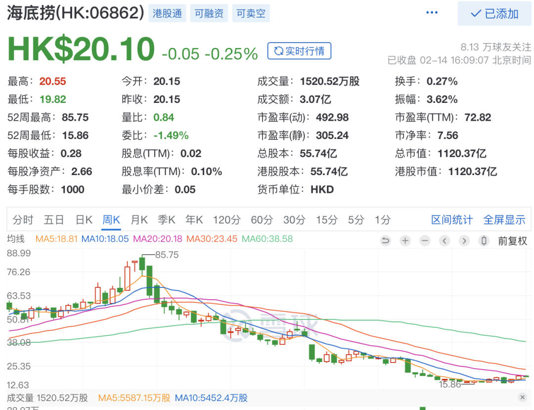This screenshot has height=410, width=534.
Task: Click the candlestick style icon
Action: pyautogui.click(x=484, y=241)
